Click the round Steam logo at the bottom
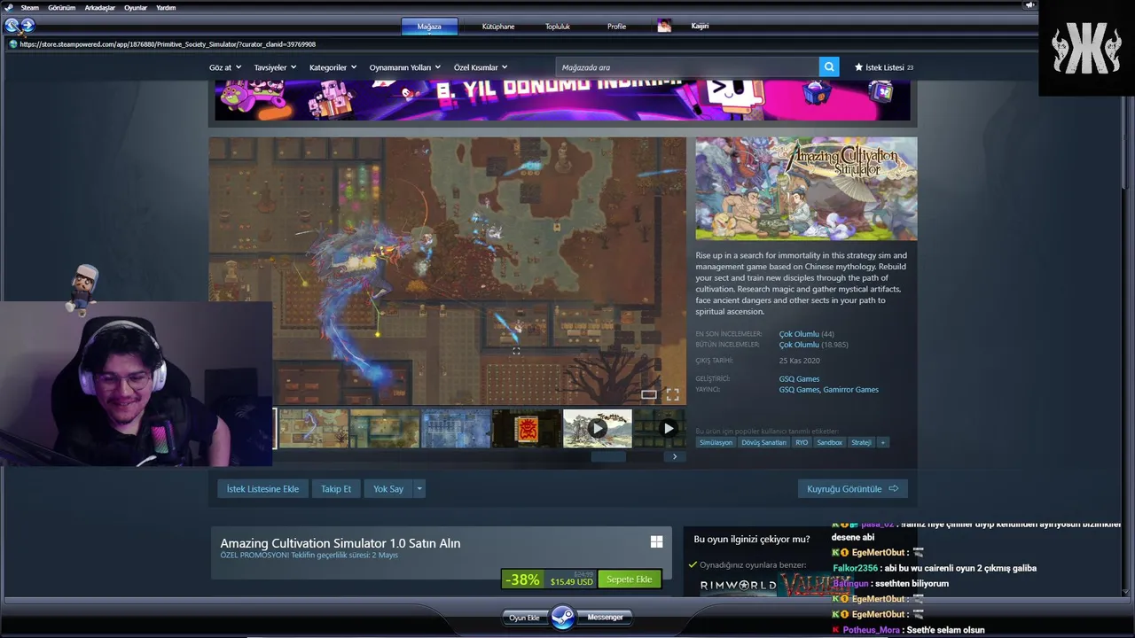This screenshot has height=638, width=1135. click(x=563, y=617)
